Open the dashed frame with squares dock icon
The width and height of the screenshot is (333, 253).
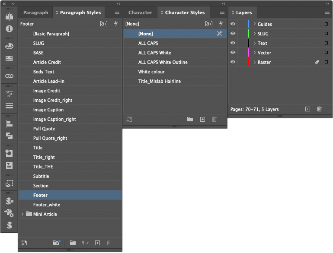click(x=9, y=183)
